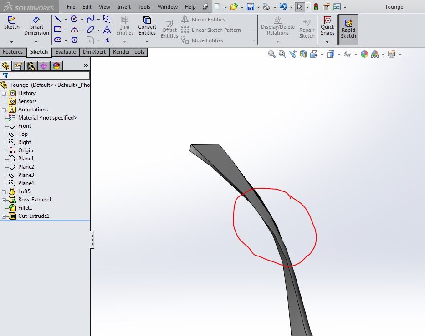Open the FeatureManager design tree tab
Image resolution: width=425 pixels, height=336 pixels.
coord(5,66)
